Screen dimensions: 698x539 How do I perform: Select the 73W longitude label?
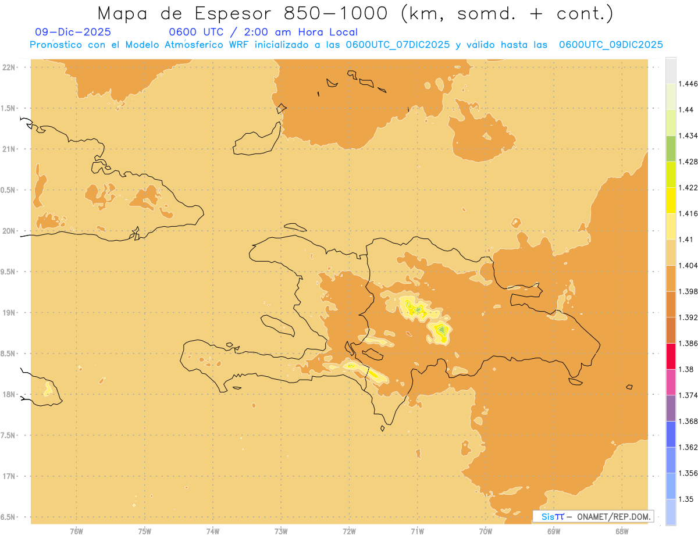tap(281, 531)
